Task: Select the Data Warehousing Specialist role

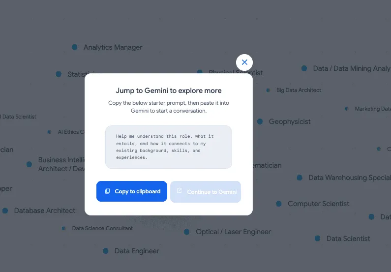Action: click(x=350, y=178)
